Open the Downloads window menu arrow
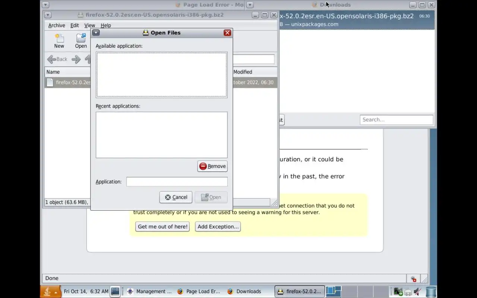Viewport: 477px width, 298px height. pyautogui.click(x=250, y=5)
